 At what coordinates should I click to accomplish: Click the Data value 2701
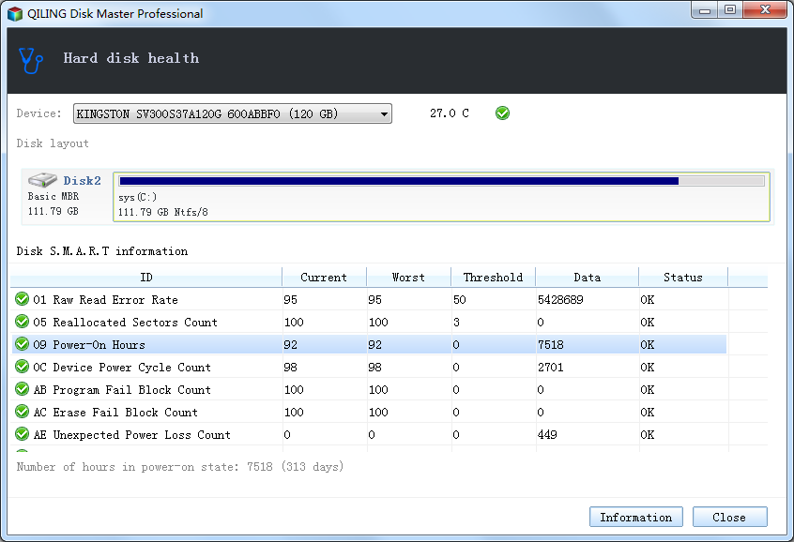[550, 367]
